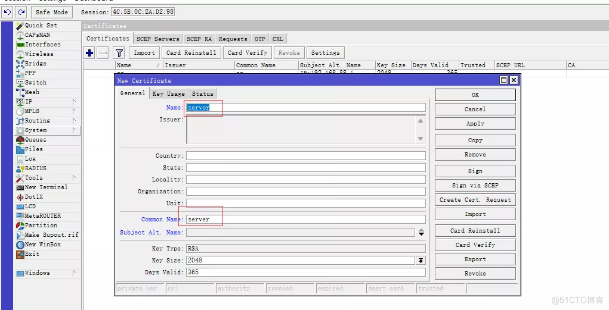Open Wireless in the sidebar
Viewport: 609px width, 310px height.
(x=39, y=54)
